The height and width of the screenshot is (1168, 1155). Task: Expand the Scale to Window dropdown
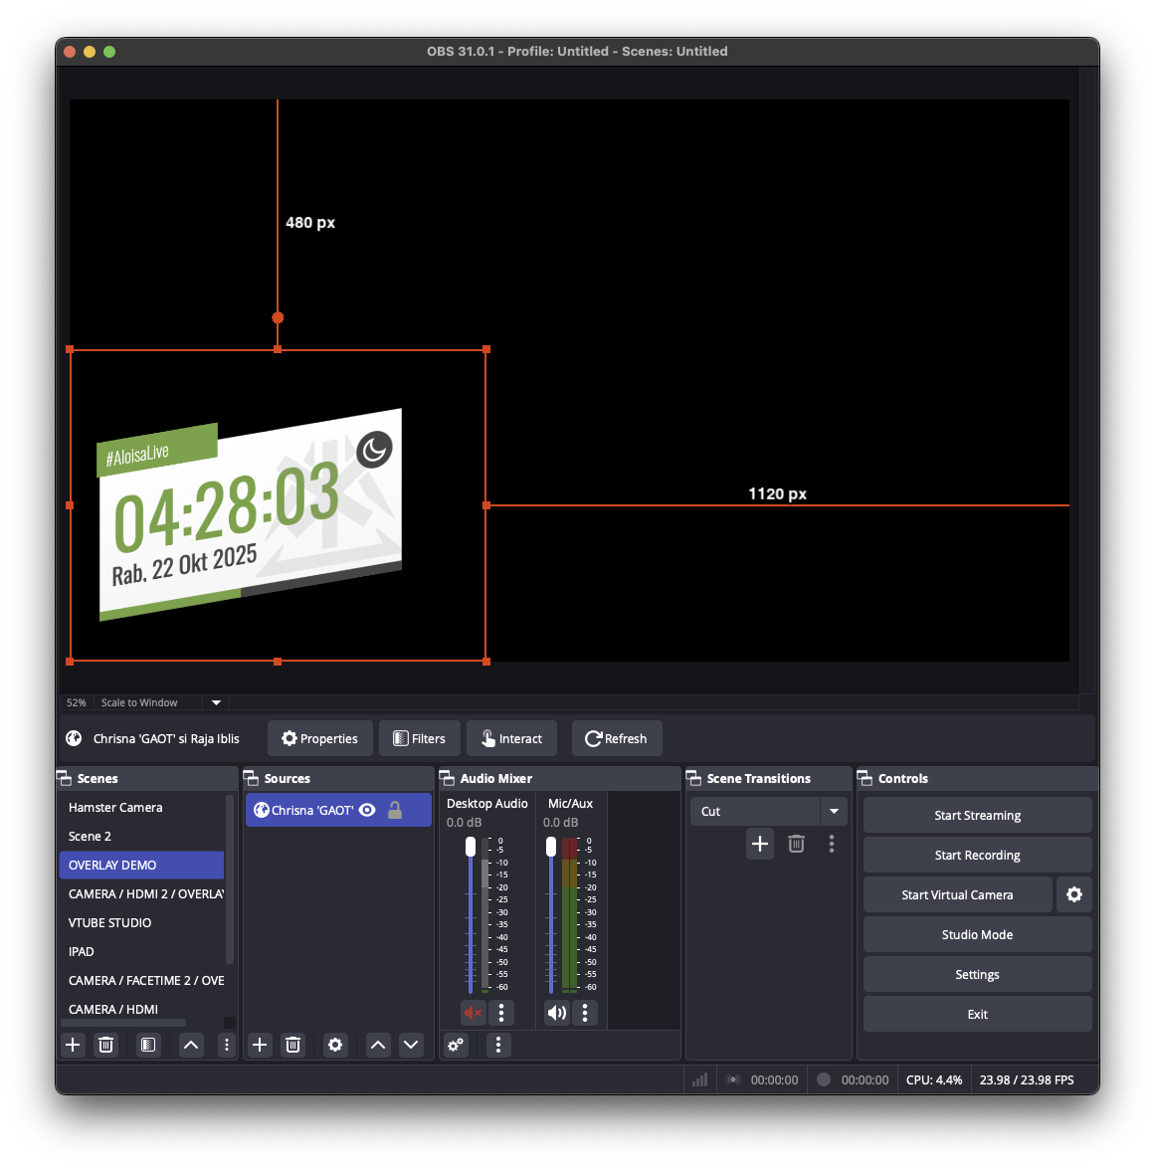[216, 702]
